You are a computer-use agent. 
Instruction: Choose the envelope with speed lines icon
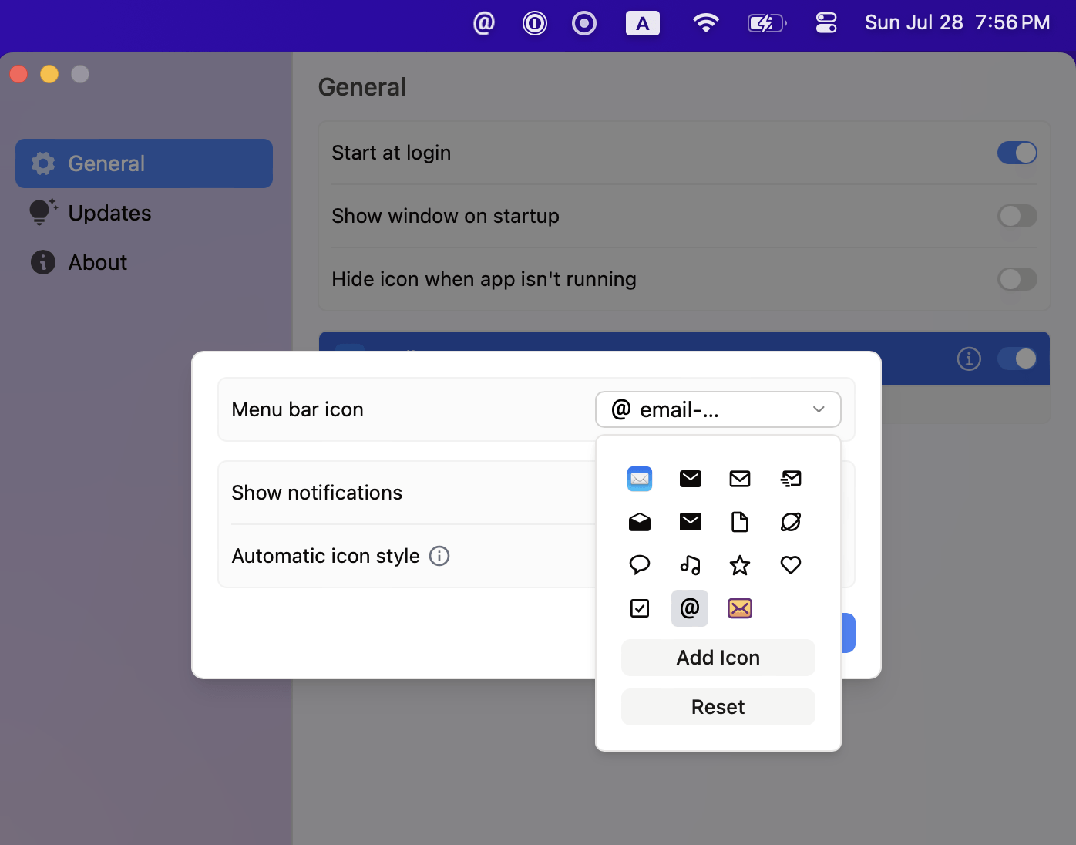point(791,479)
